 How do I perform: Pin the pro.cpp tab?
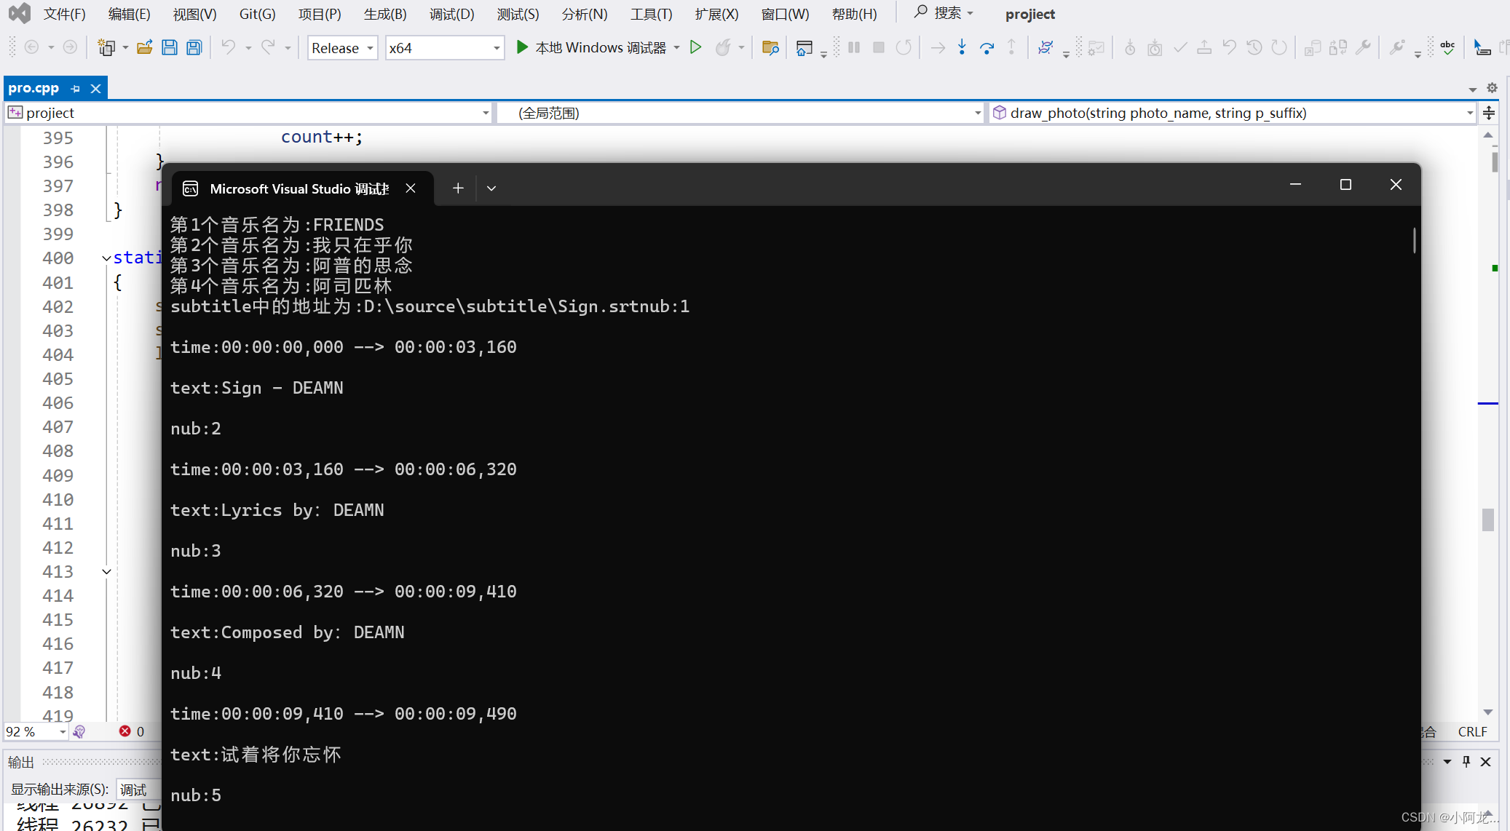pos(76,88)
